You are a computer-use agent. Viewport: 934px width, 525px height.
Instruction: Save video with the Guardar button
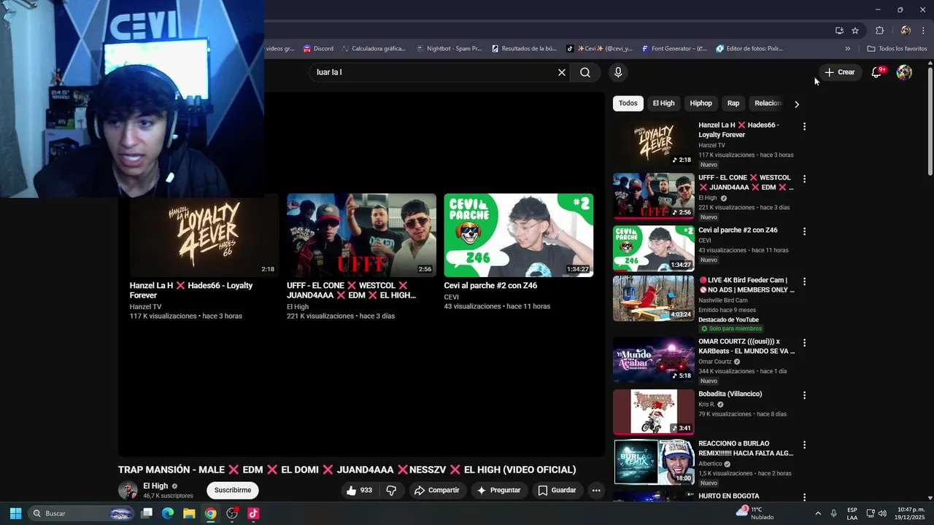(557, 490)
